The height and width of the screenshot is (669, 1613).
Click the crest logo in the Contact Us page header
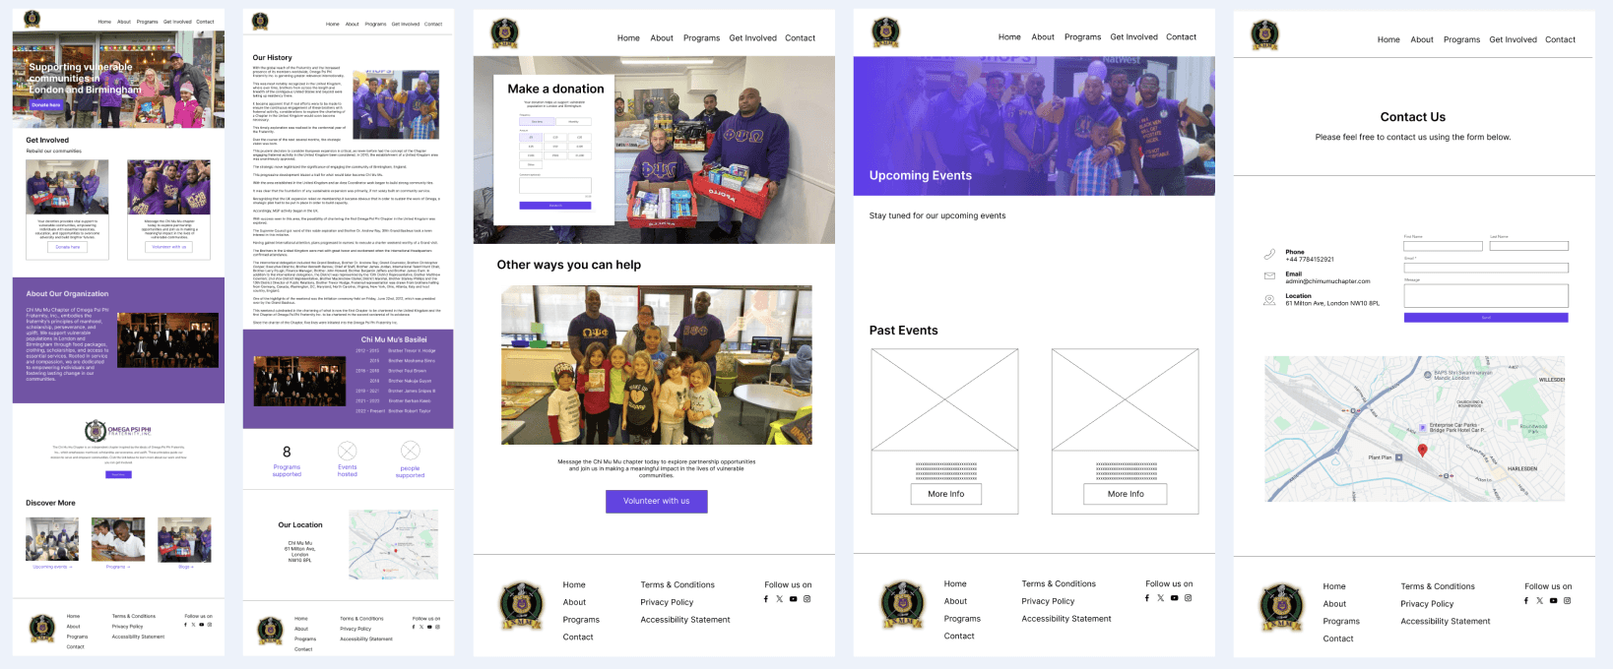point(1264,34)
